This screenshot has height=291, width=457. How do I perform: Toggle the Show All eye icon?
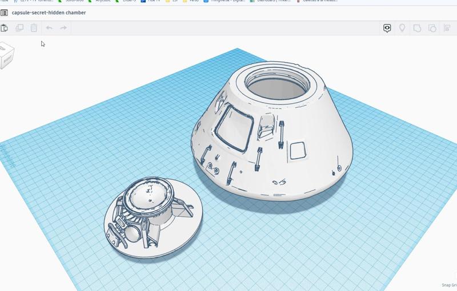pyautogui.click(x=387, y=28)
